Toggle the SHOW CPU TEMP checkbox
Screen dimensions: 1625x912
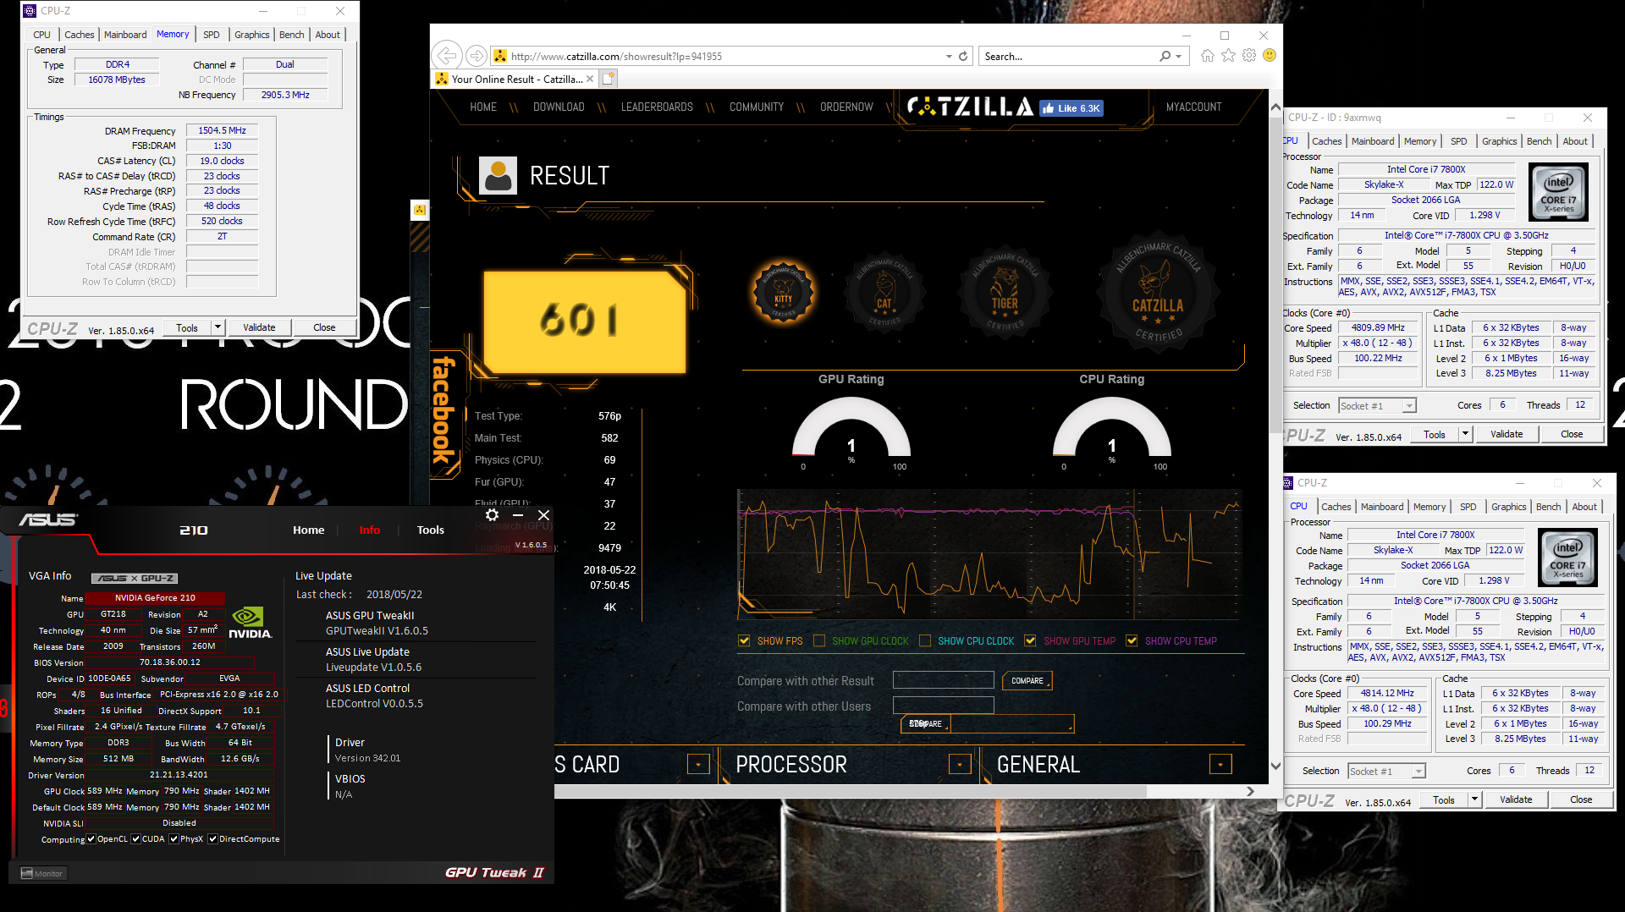point(1132,640)
